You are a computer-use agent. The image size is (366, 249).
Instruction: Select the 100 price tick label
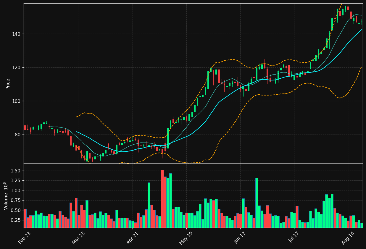point(17,101)
